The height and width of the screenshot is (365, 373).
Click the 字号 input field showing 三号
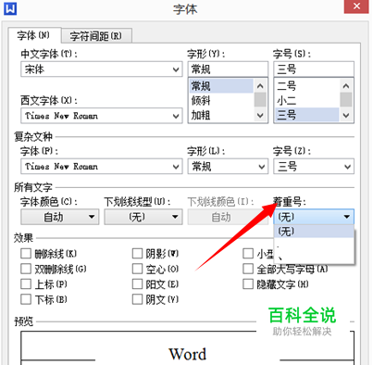click(314, 69)
